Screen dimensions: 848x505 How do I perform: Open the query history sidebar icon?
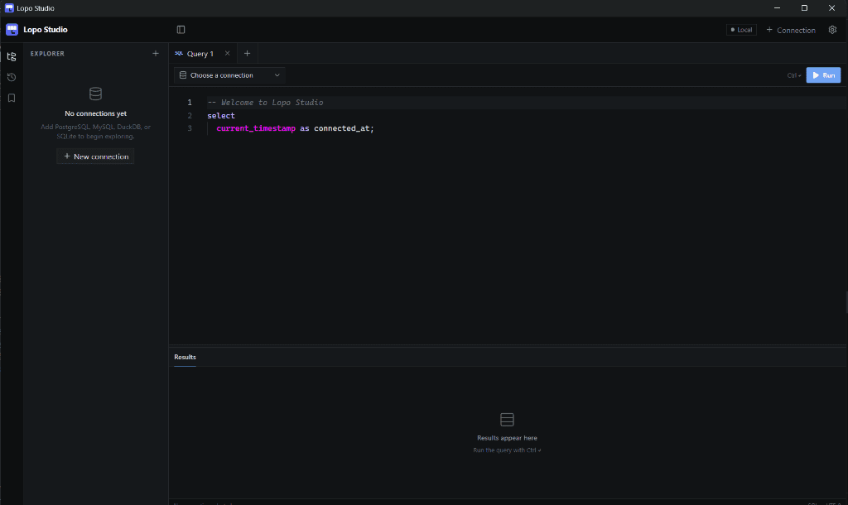click(12, 77)
